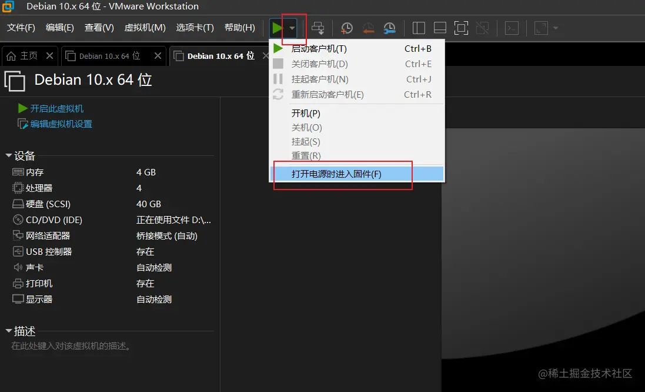Image resolution: width=645 pixels, height=392 pixels.
Task: Click the memory value 4 GB
Action: click(x=146, y=172)
